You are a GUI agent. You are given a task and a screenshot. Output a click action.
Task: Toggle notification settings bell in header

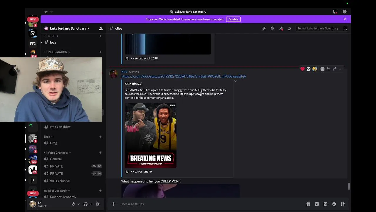[272, 29]
